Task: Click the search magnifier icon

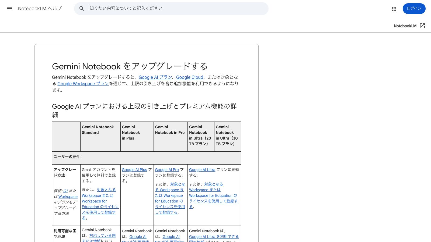Action: 82,9
